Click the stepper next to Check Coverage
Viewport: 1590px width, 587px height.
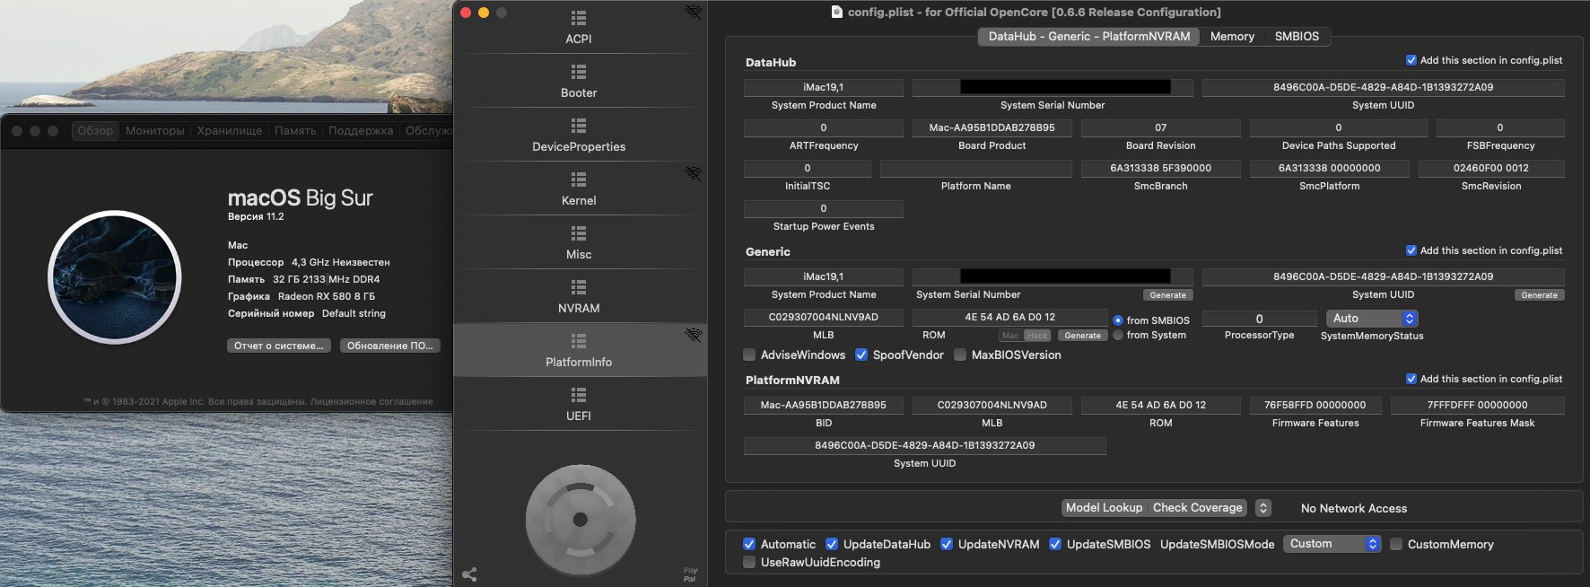pyautogui.click(x=1263, y=508)
